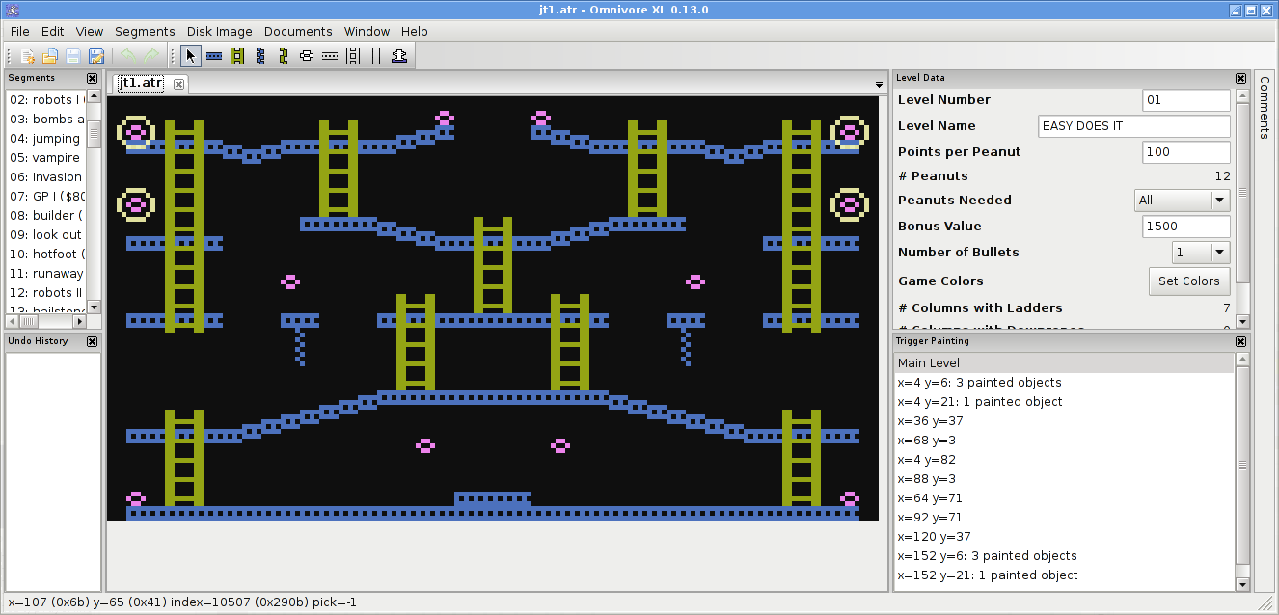Click the Segments list vertical scrollbar
The height and width of the screenshot is (615, 1279).
point(94,201)
